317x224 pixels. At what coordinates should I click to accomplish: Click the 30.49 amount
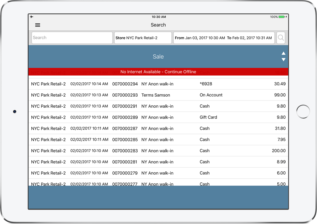pos(280,84)
